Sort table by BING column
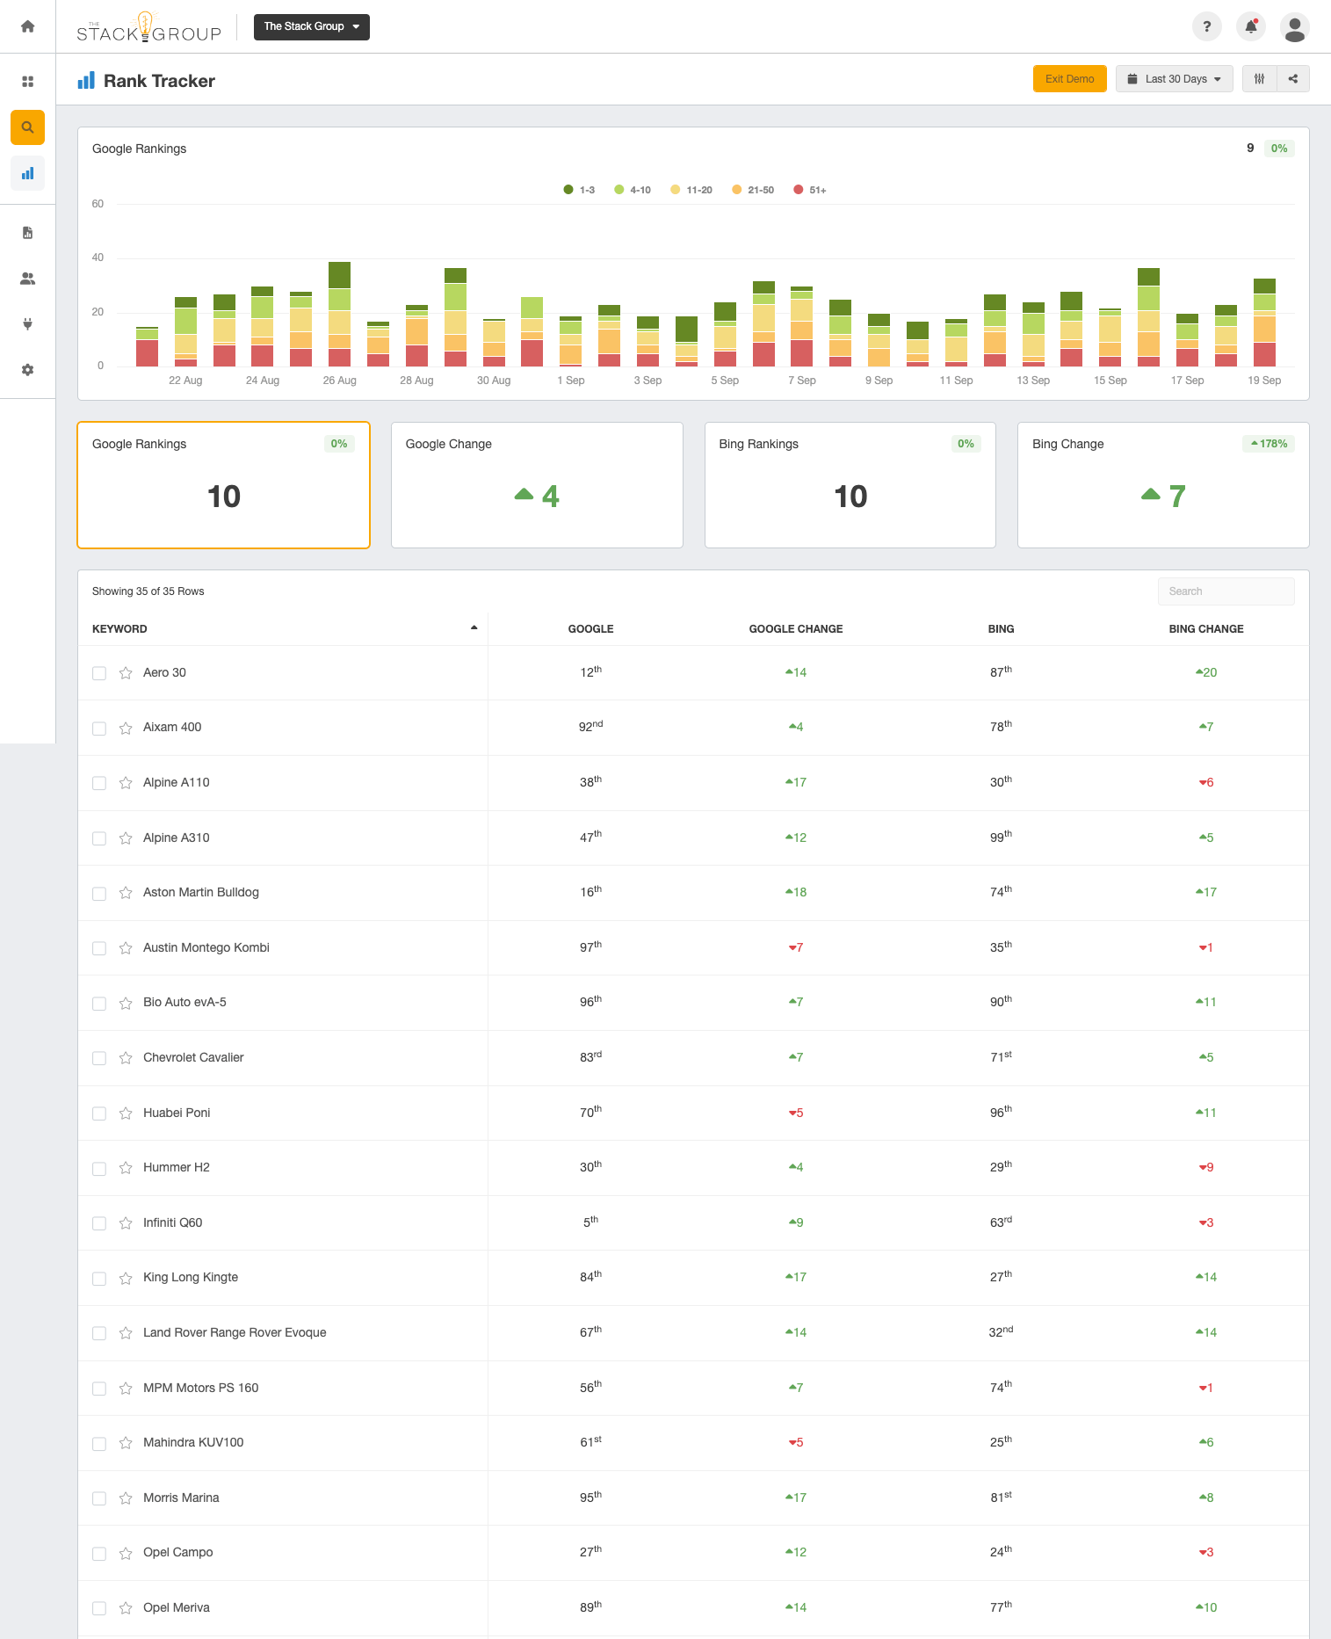Image resolution: width=1331 pixels, height=1639 pixels. [1001, 629]
